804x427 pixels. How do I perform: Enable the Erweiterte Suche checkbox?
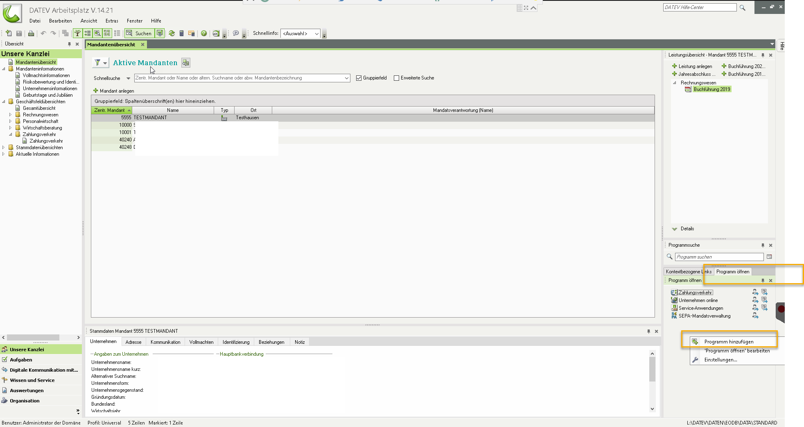point(396,78)
